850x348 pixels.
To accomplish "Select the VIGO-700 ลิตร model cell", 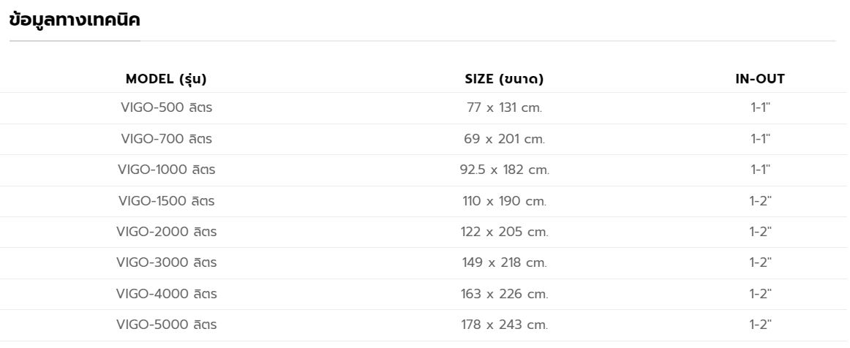I will (166, 138).
